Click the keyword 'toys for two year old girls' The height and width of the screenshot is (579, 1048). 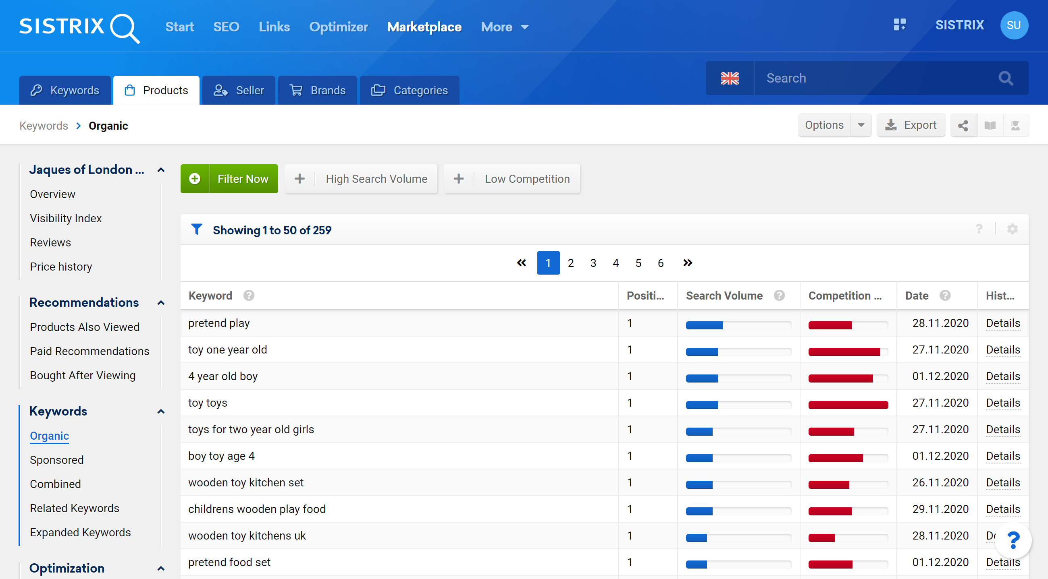point(251,430)
